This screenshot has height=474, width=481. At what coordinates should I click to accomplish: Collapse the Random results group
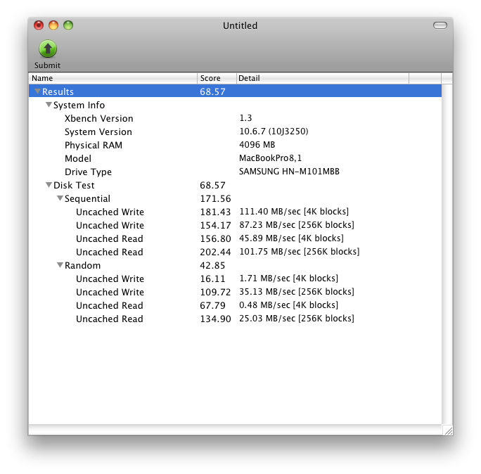(60, 264)
